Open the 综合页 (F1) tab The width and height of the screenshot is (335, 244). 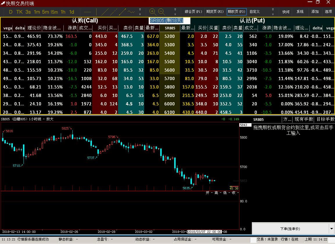pos(193,12)
